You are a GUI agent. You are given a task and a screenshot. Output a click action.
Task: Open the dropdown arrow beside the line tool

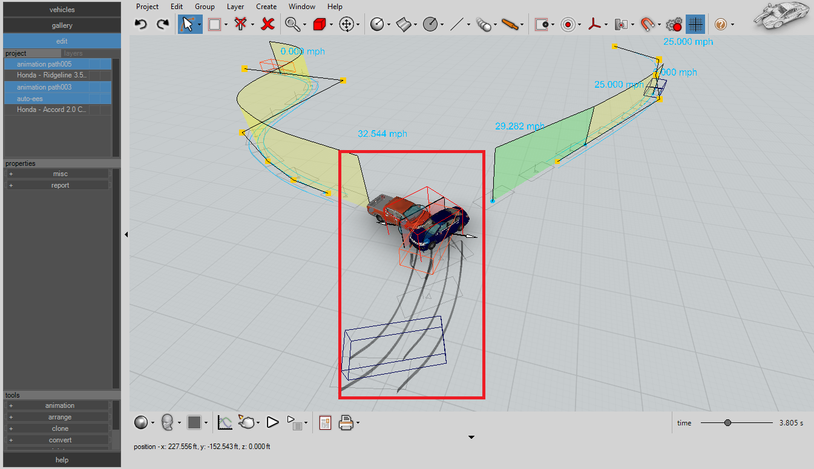[x=468, y=25]
